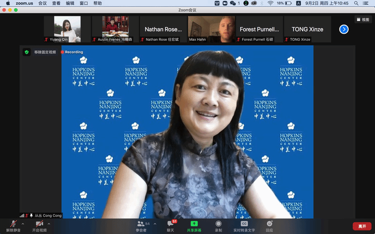The height and width of the screenshot is (234, 375).
Task: Open the Apple menu
Action: 8,3
